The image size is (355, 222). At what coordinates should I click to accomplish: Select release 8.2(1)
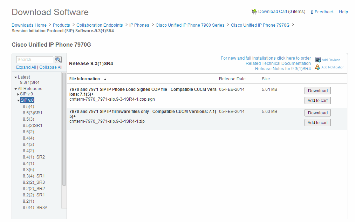[x=28, y=201]
